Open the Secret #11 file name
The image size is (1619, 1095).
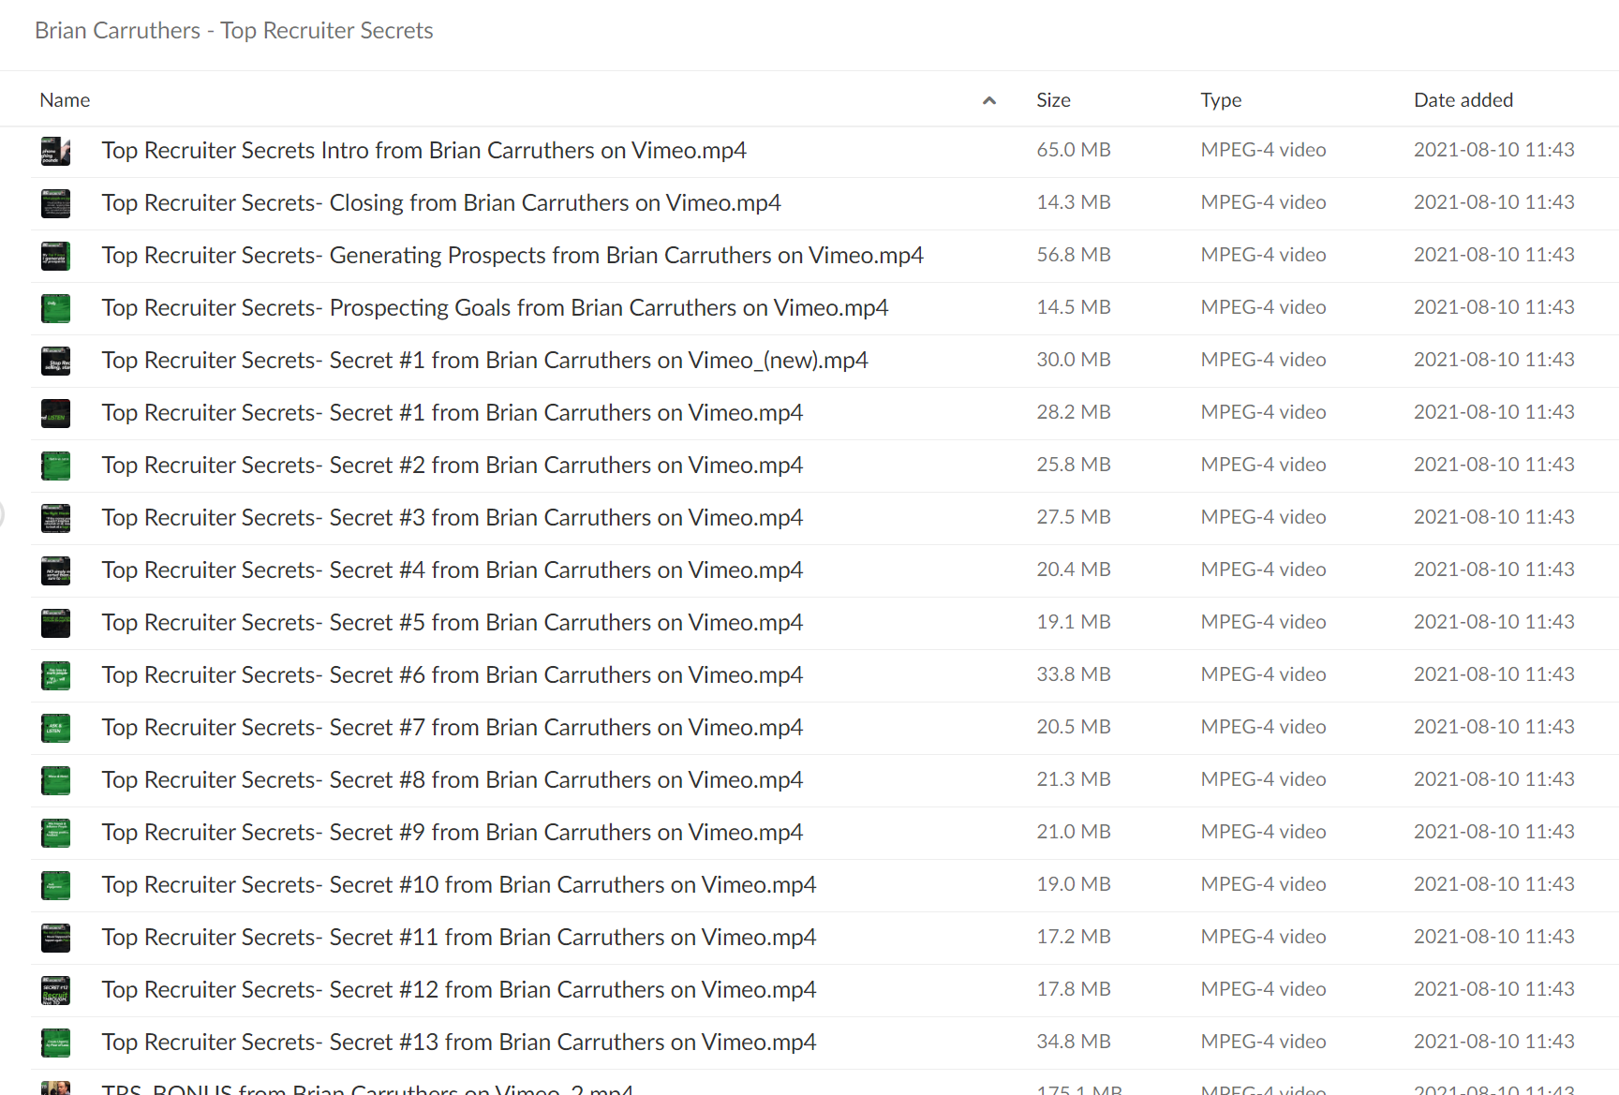click(x=458, y=938)
